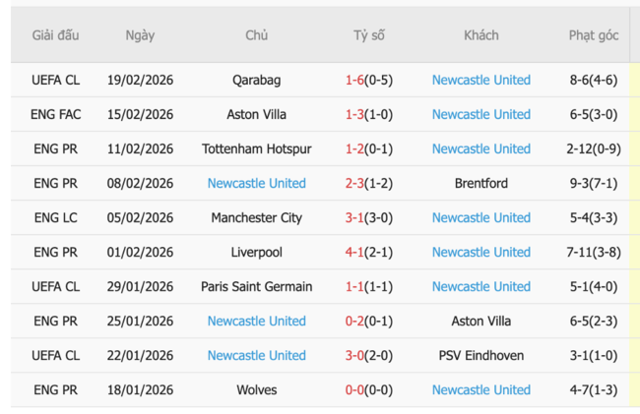Click Newcastle United link in Manchester City row

(x=480, y=217)
